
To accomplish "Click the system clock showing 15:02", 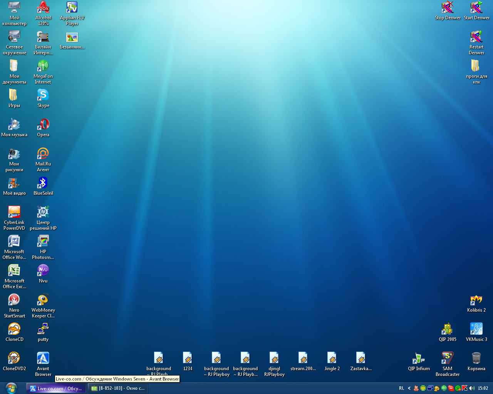I will tap(483, 388).
